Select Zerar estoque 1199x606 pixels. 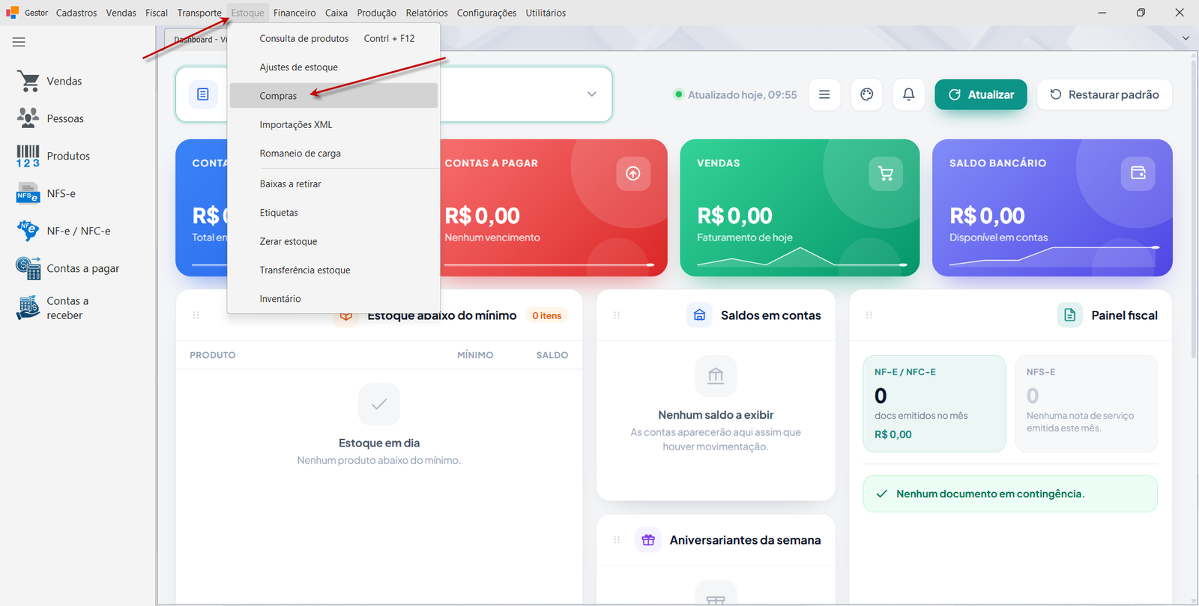(333, 241)
